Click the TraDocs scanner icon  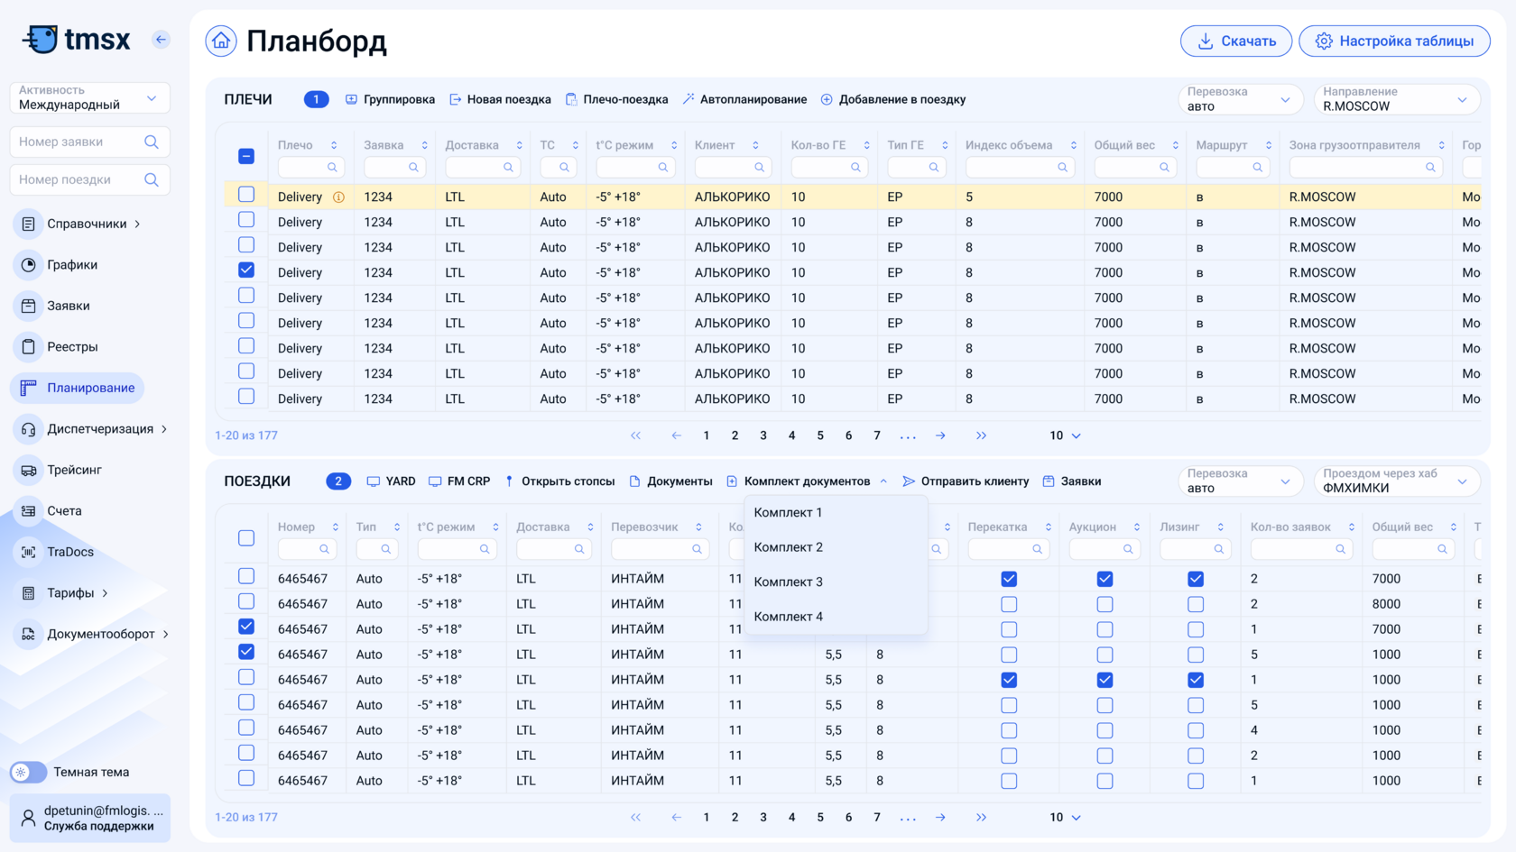29,552
